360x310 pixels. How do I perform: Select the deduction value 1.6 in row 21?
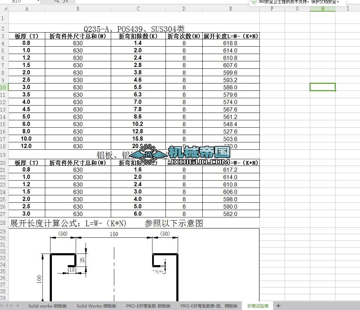point(138,170)
